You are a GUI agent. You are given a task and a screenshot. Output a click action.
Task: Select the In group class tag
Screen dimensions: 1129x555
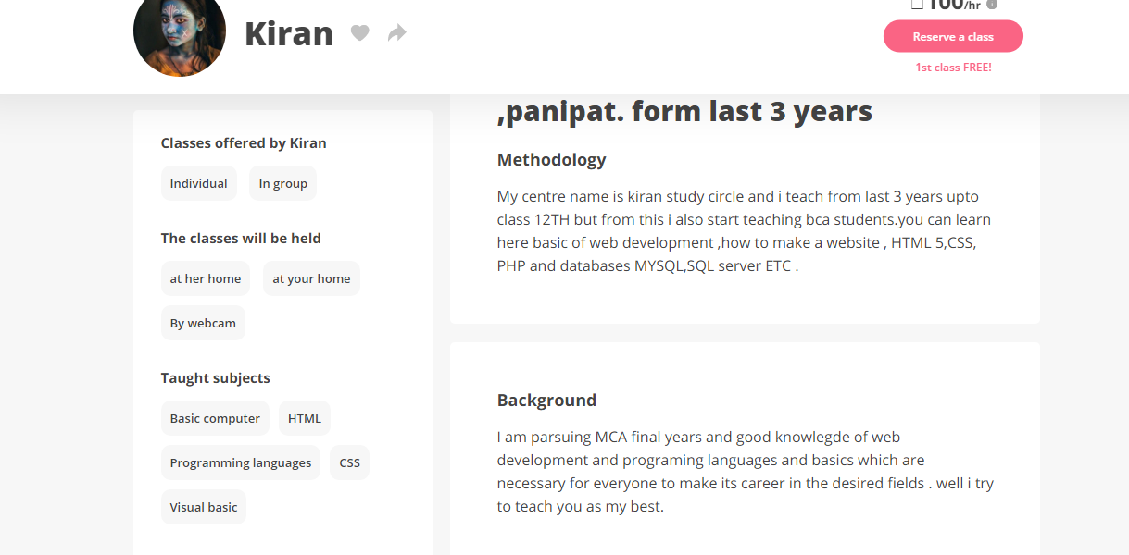283,183
